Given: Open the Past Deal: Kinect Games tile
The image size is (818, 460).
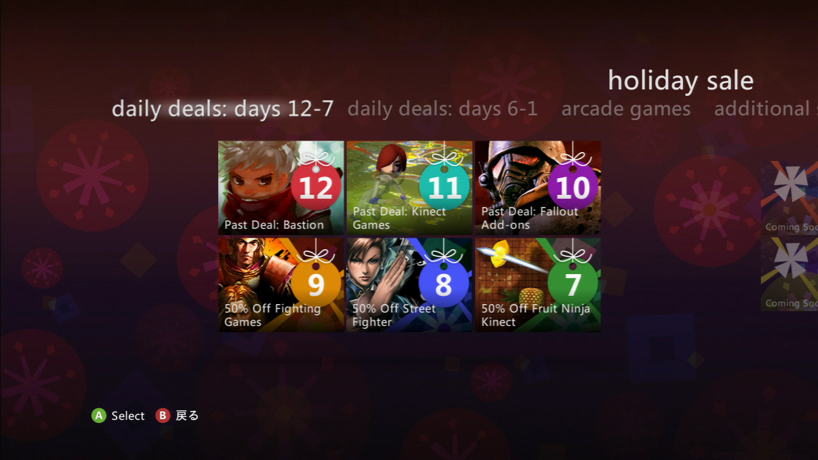Looking at the screenshot, I should pyautogui.click(x=410, y=188).
